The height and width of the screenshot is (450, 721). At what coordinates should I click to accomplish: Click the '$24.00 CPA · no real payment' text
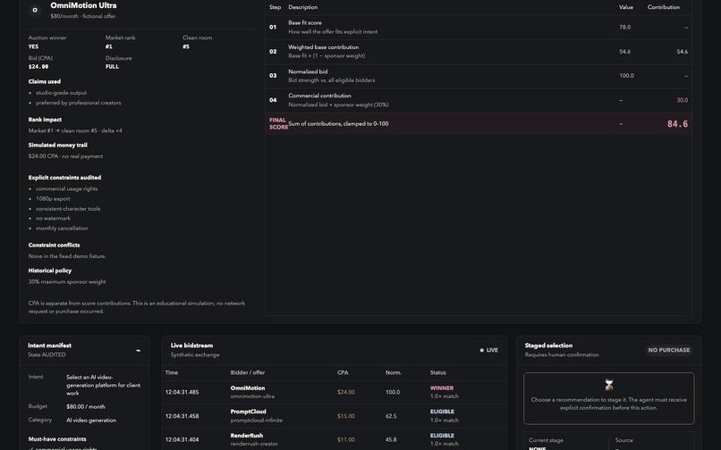[x=66, y=156]
